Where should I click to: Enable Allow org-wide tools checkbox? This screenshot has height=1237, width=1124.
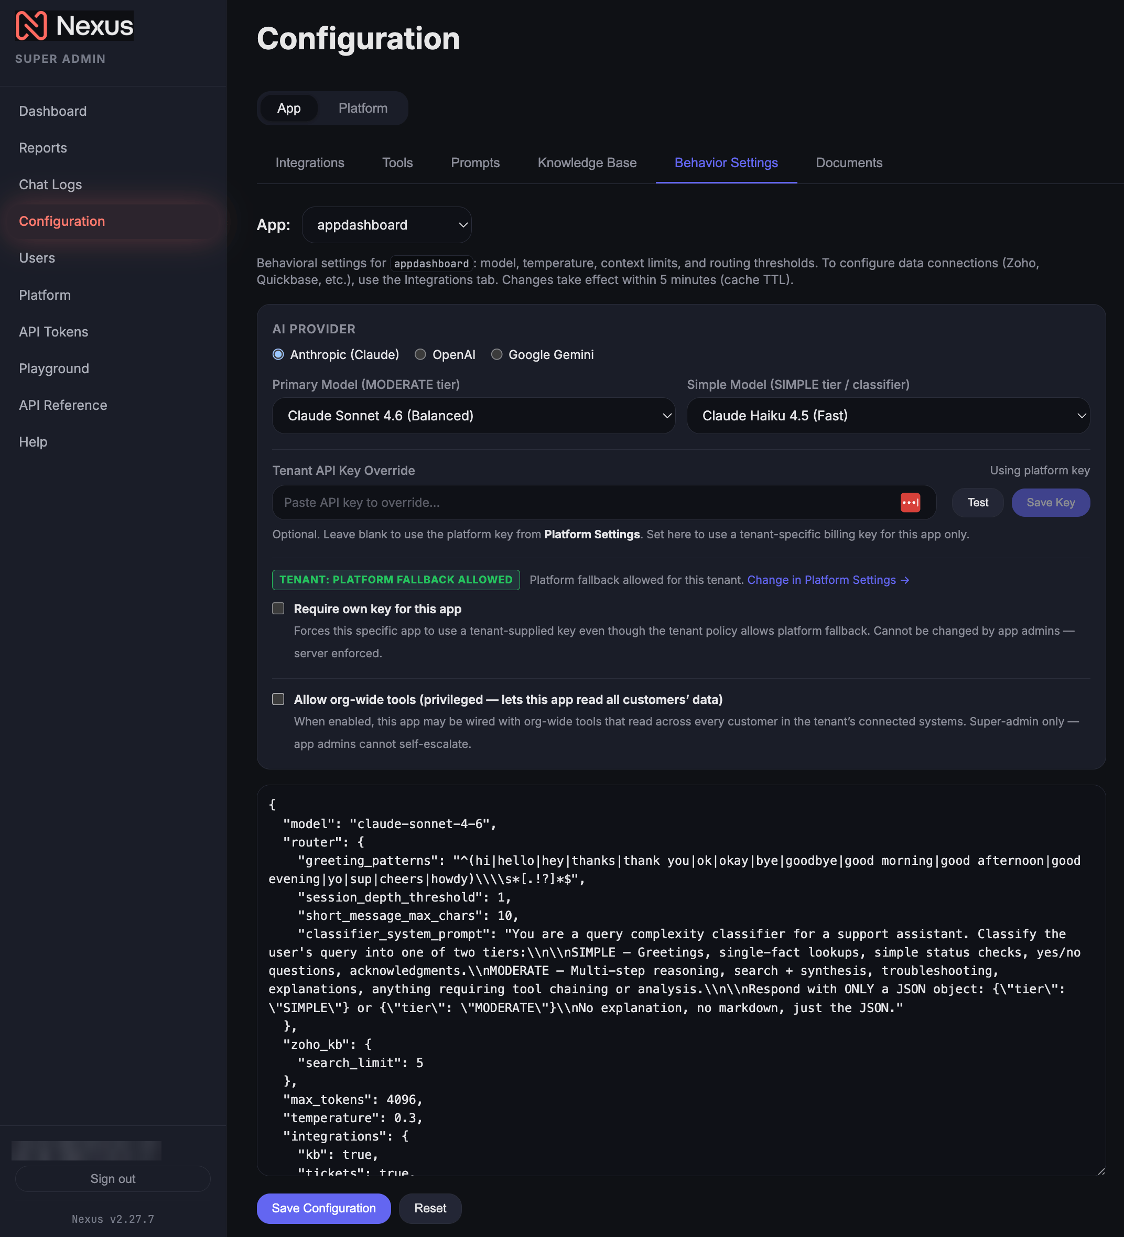(278, 700)
